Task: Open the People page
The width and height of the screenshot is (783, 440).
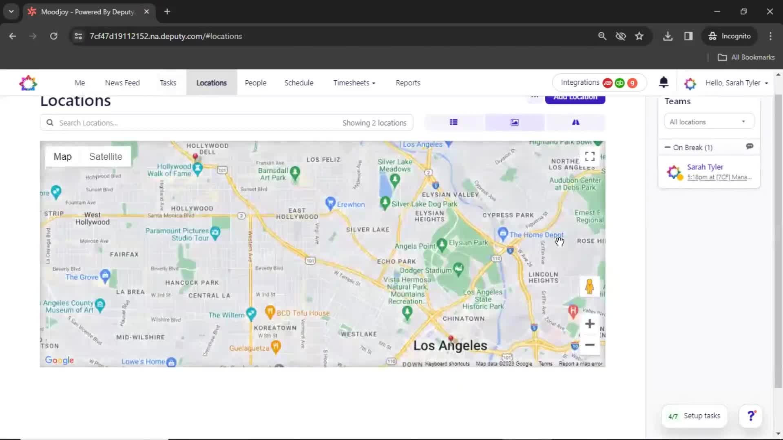Action: click(x=255, y=83)
